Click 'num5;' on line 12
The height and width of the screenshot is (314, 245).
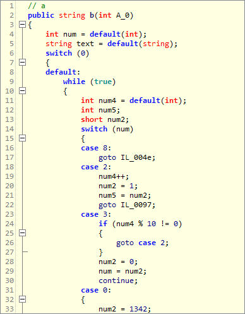point(109,110)
